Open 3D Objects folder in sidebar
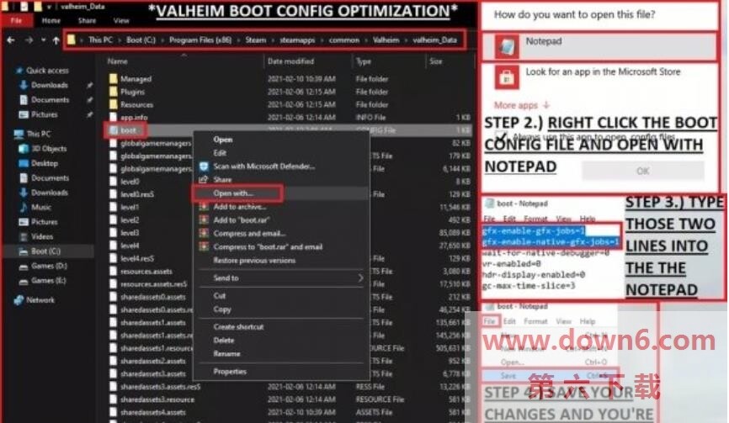The width and height of the screenshot is (729, 423). tap(49, 149)
